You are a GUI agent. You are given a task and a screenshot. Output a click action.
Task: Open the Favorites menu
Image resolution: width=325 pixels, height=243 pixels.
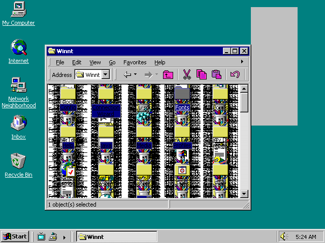(x=135, y=62)
